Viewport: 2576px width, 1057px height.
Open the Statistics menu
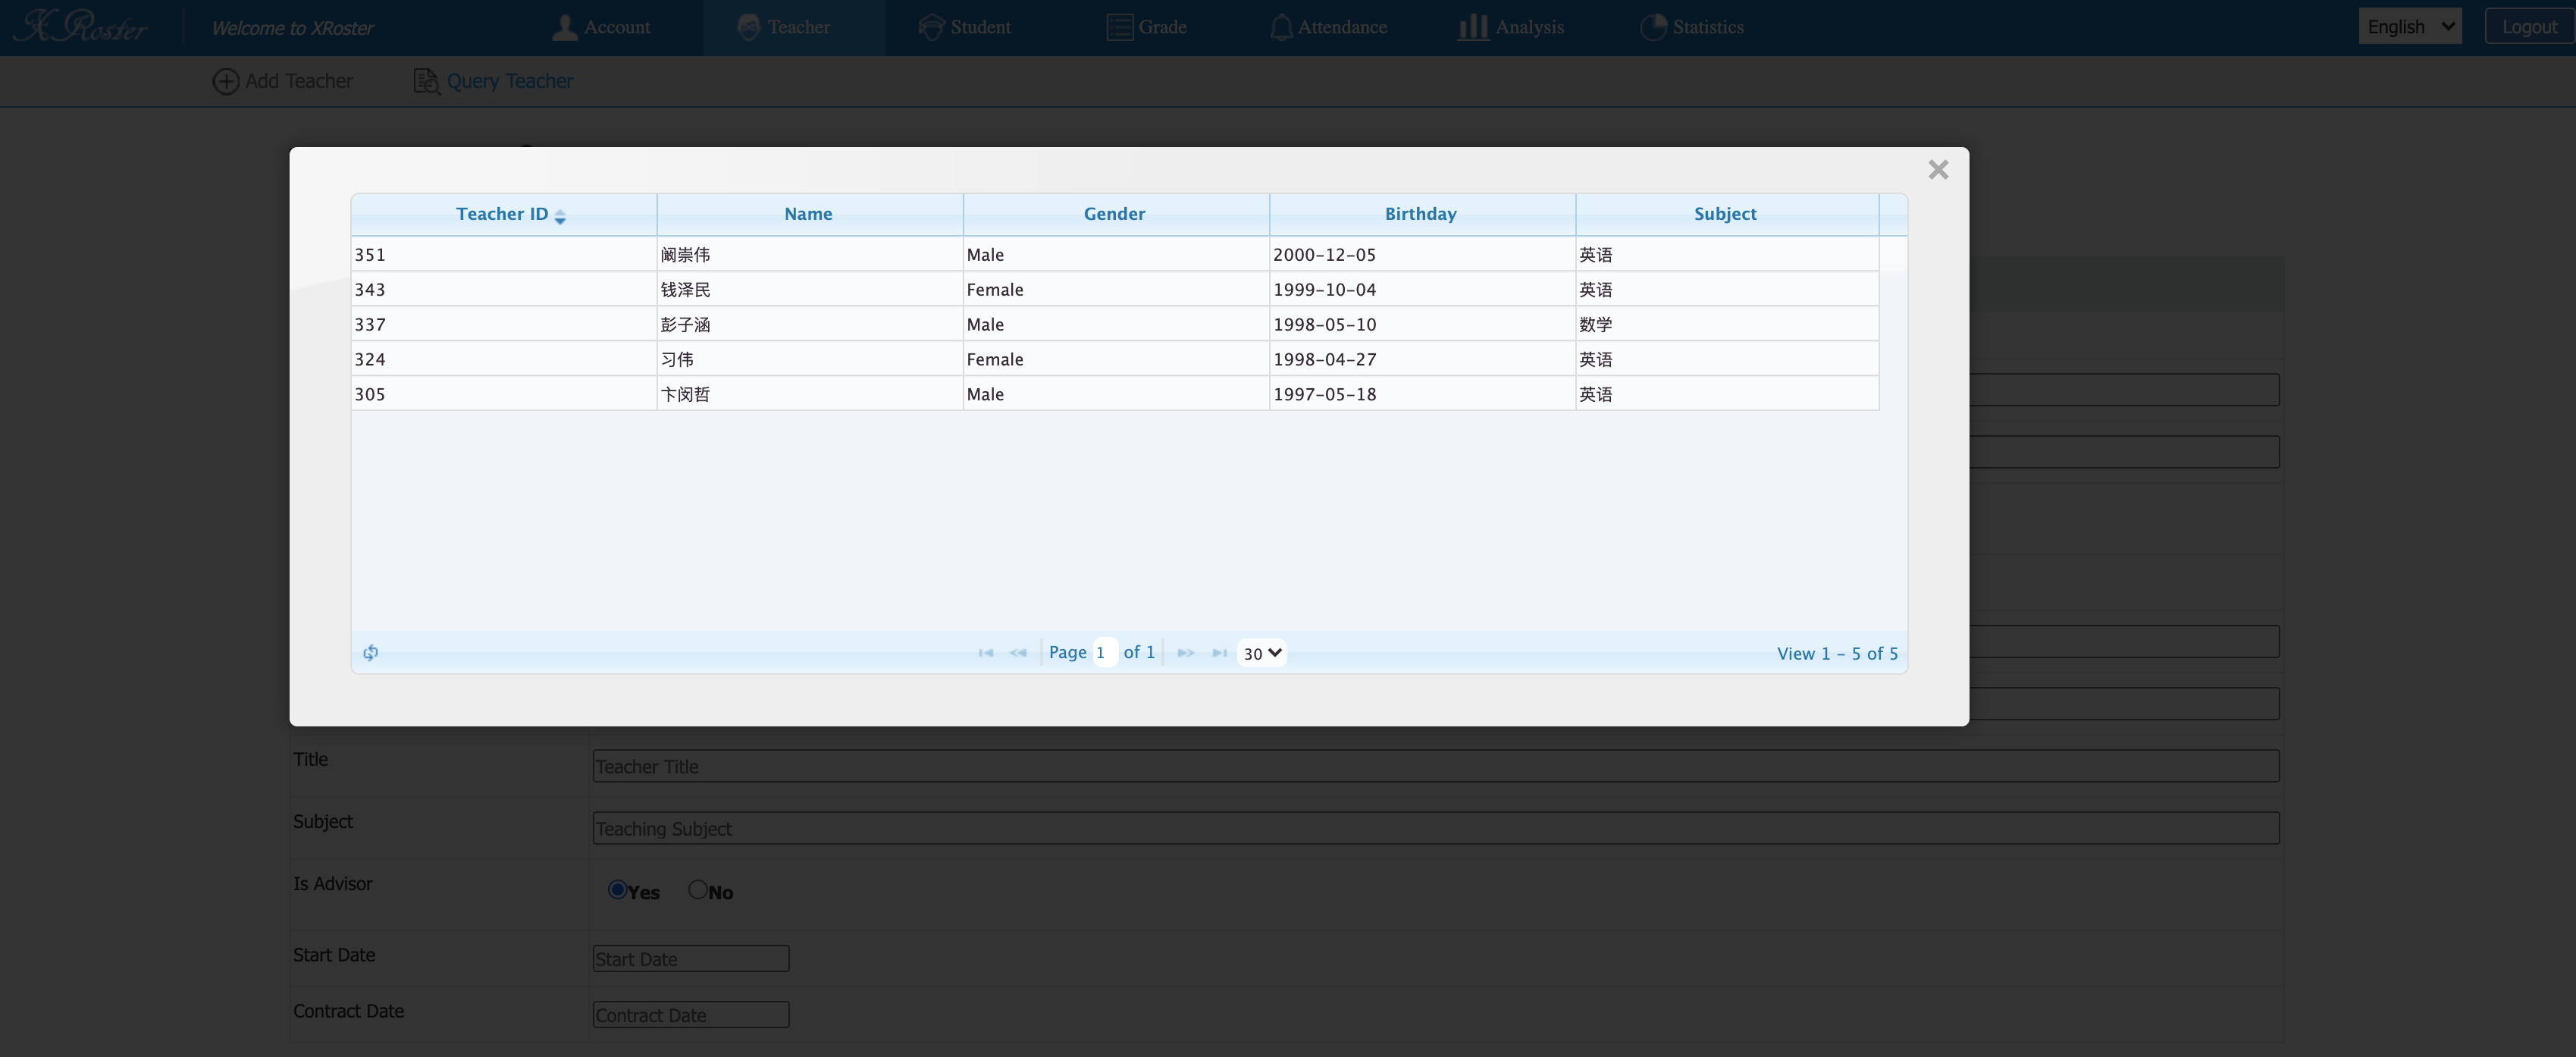(x=1692, y=27)
